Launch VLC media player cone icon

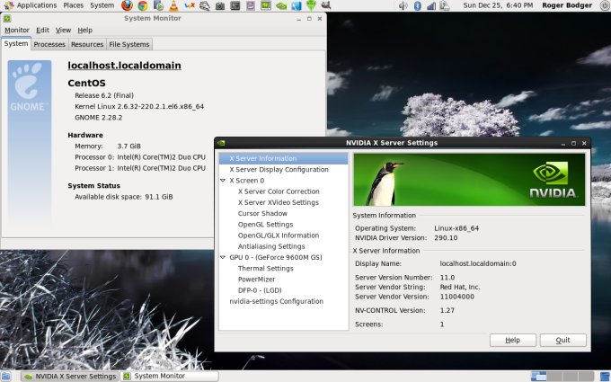[x=173, y=5]
